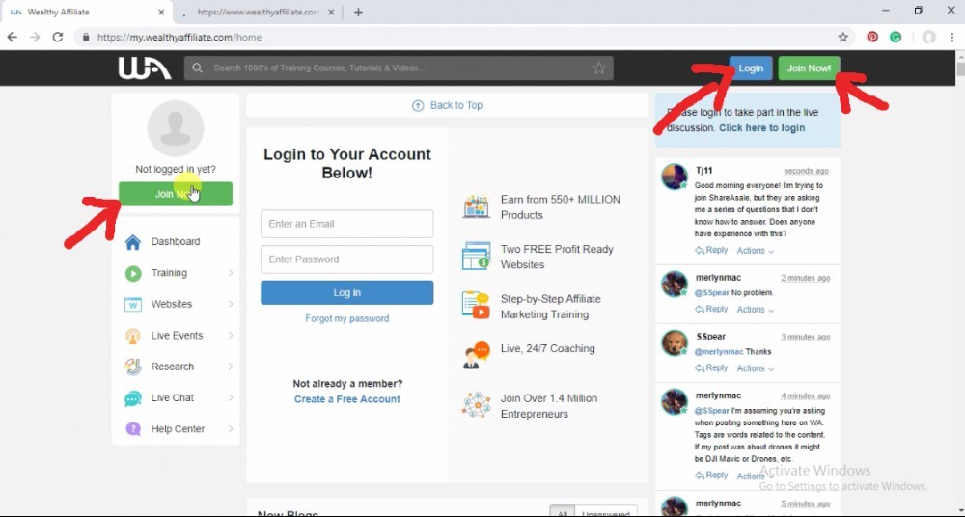This screenshot has width=965, height=517.
Task: Expand the Live Events submenu chevron
Action: coord(231,336)
